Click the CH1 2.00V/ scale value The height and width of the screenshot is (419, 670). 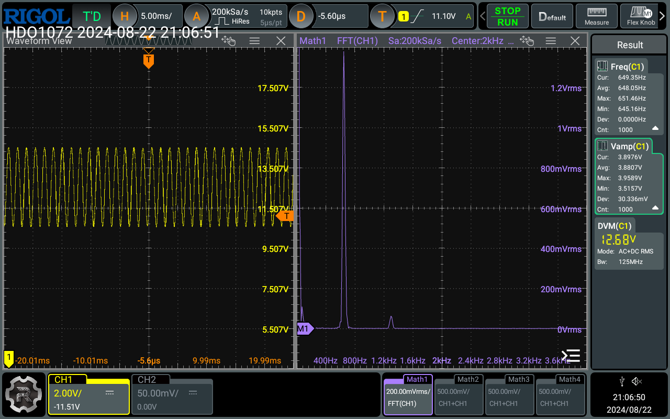(x=69, y=393)
